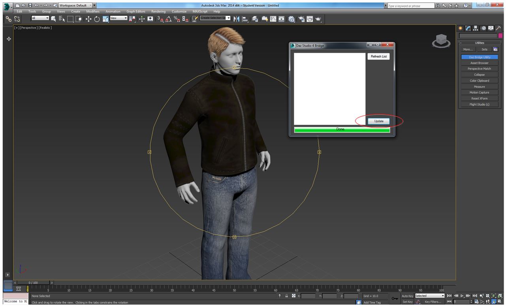Open the Perspective viewport label menu
This screenshot has width=506, height=307.
[29, 28]
